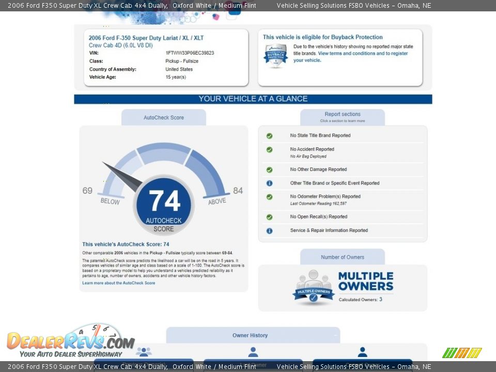Click the group-of-people owner icon
This screenshot has width=496, height=372.
point(144,352)
